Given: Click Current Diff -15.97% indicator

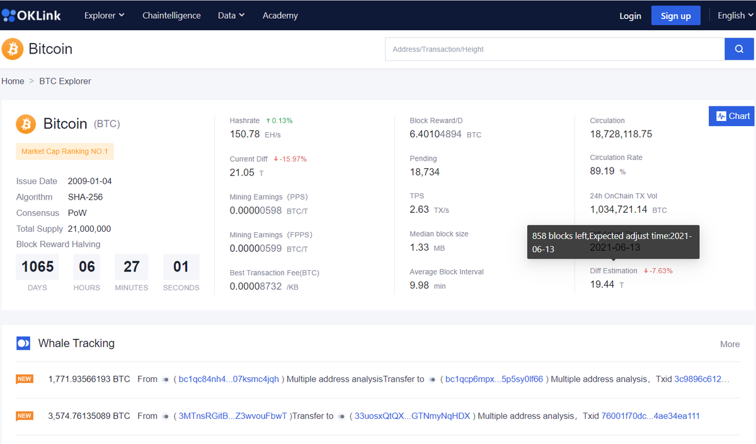Looking at the screenshot, I should pyautogui.click(x=290, y=159).
